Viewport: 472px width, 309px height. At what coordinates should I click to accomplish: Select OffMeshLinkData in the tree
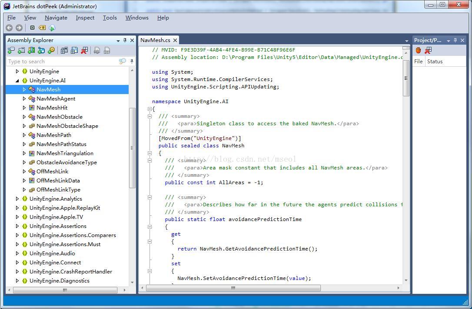coord(58,180)
